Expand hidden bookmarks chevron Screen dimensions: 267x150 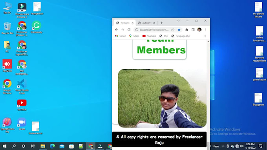pyautogui.click(x=205, y=36)
